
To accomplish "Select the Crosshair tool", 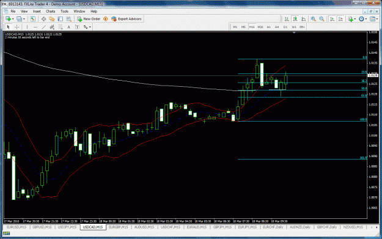I will (17, 27).
